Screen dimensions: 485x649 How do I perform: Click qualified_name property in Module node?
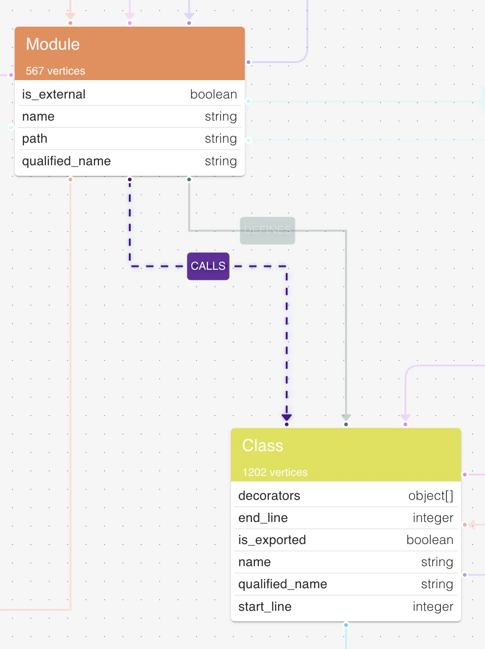click(x=130, y=161)
